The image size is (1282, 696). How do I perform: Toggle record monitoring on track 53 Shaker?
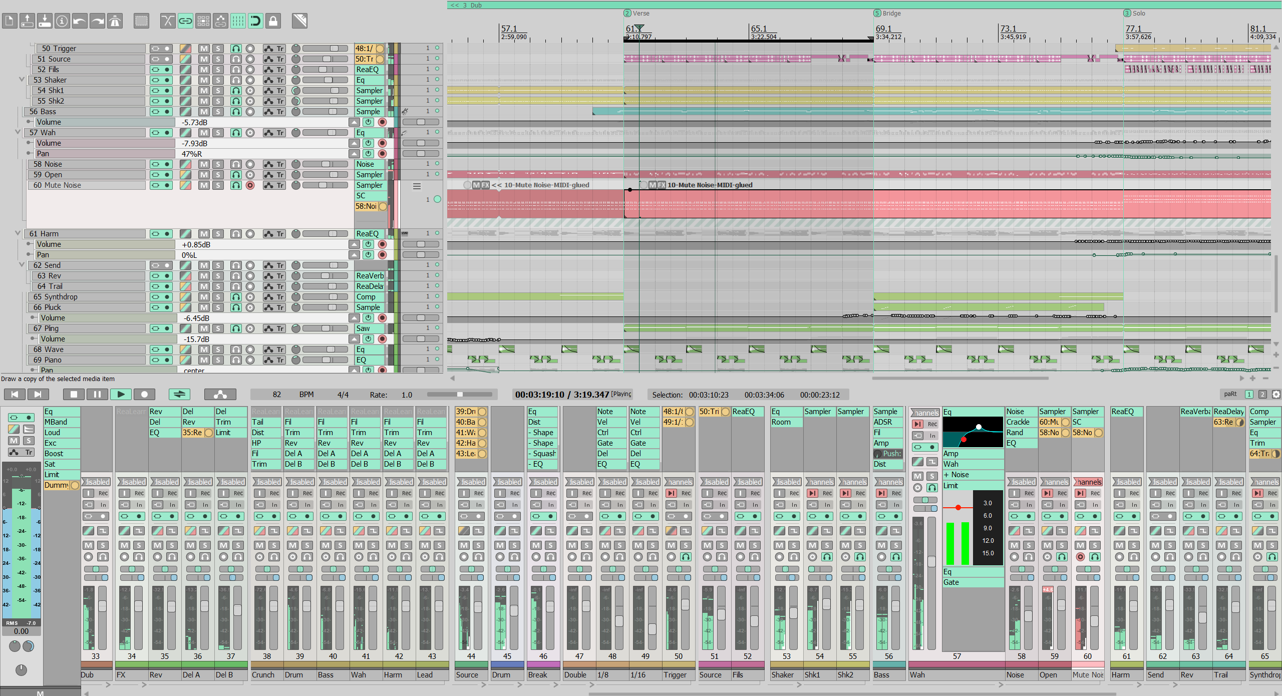236,80
